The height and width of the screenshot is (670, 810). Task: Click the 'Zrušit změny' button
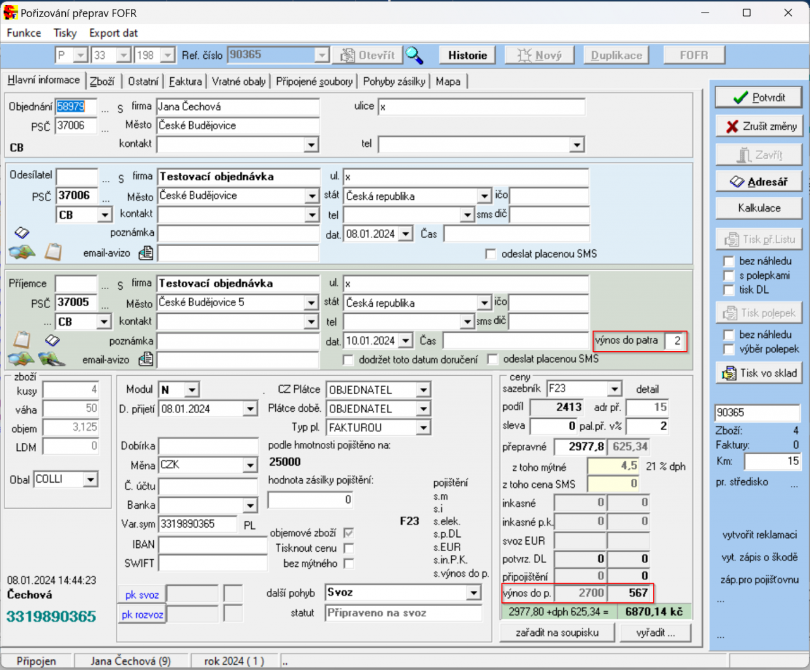[759, 127]
